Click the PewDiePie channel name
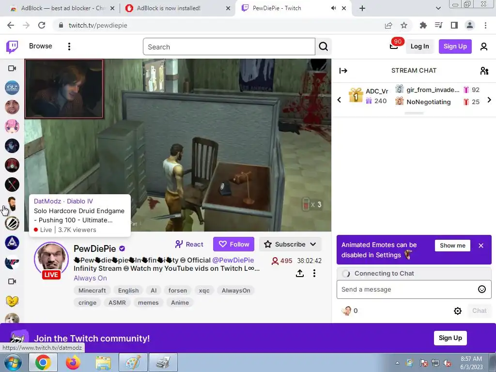 point(94,248)
